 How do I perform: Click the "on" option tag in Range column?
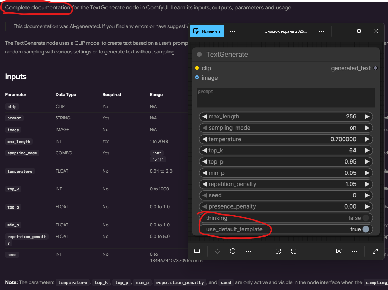(x=157, y=153)
